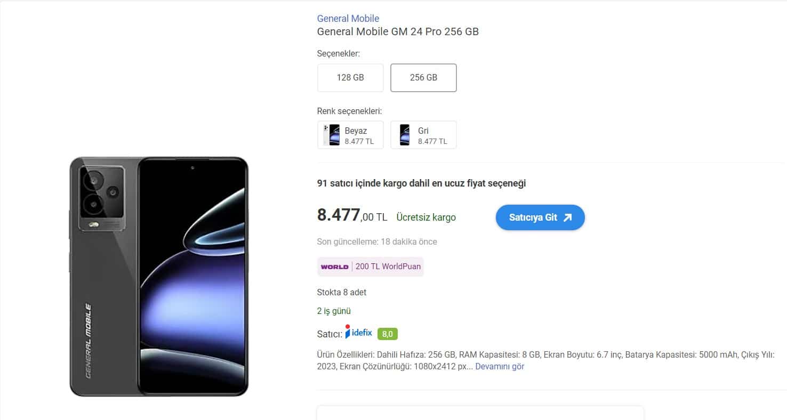Select the 256 GB storage option
The height and width of the screenshot is (420, 787).
click(x=423, y=77)
